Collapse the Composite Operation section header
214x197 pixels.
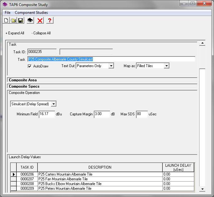pyautogui.click(x=24, y=93)
